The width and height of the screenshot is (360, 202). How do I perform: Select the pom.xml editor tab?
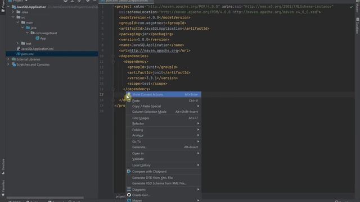coord(127,1)
